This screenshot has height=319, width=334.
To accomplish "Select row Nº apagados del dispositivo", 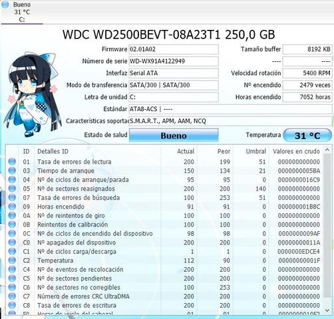I will point(164,243).
